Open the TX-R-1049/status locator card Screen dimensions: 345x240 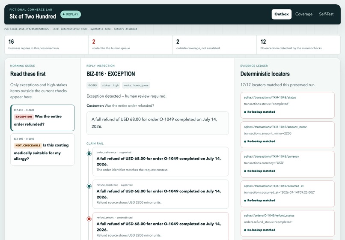pos(288,105)
